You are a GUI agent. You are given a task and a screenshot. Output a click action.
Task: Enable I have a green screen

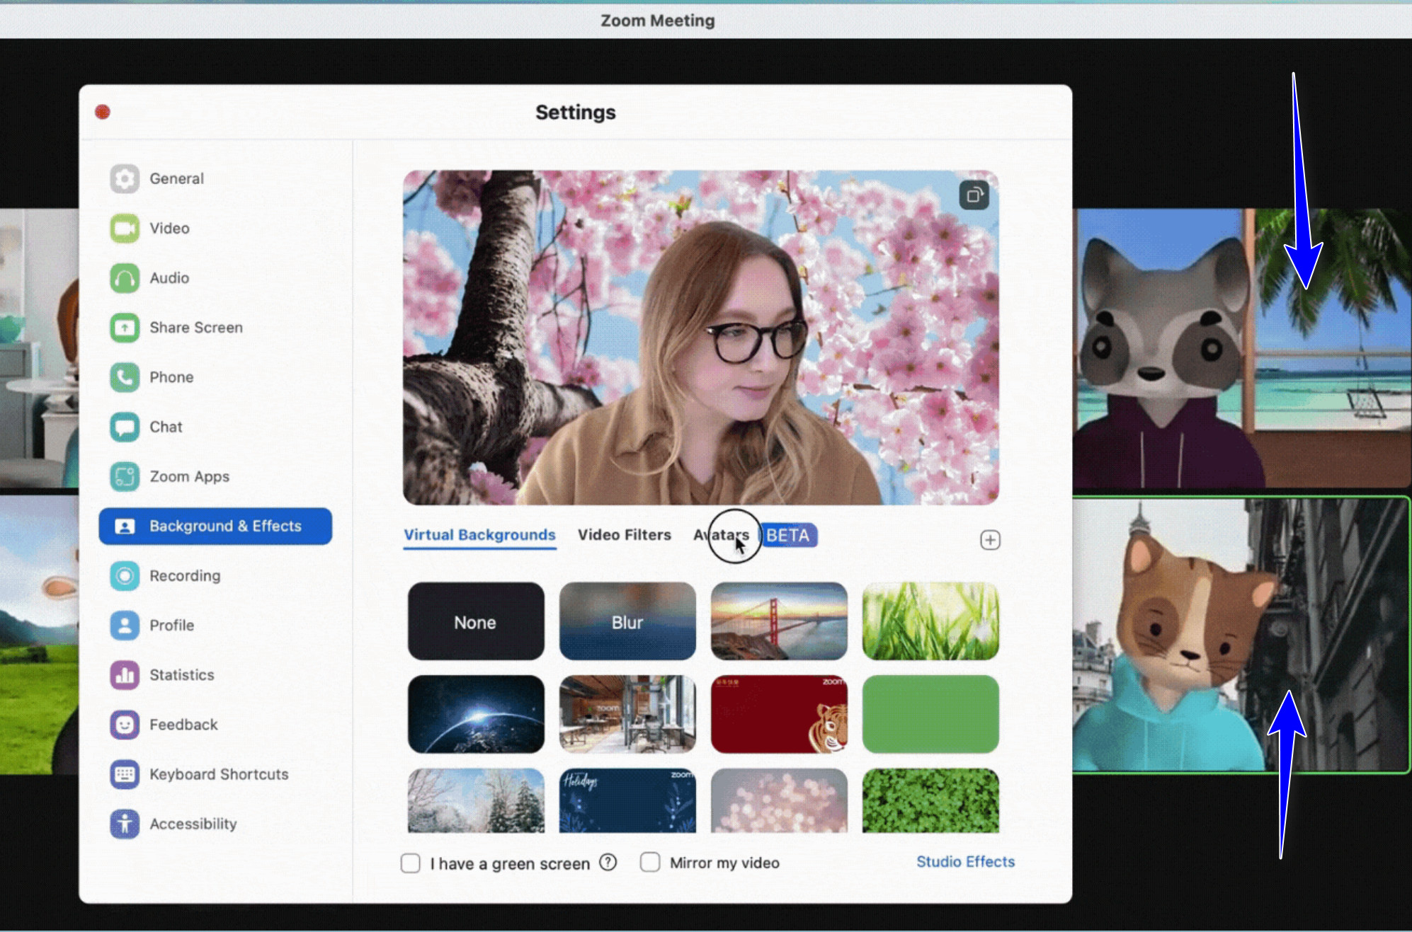coord(411,863)
